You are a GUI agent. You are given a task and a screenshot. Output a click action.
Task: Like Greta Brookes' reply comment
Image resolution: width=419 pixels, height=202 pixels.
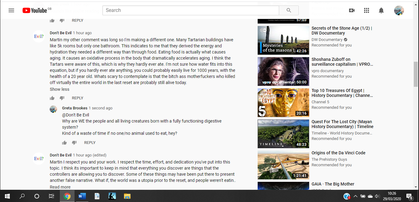pyautogui.click(x=64, y=143)
